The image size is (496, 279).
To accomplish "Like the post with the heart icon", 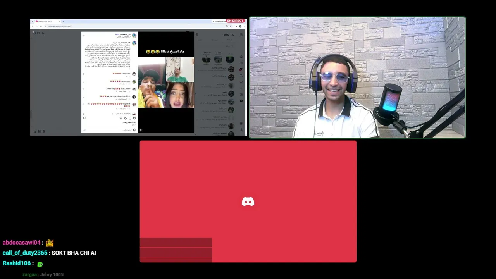I will point(134,118).
